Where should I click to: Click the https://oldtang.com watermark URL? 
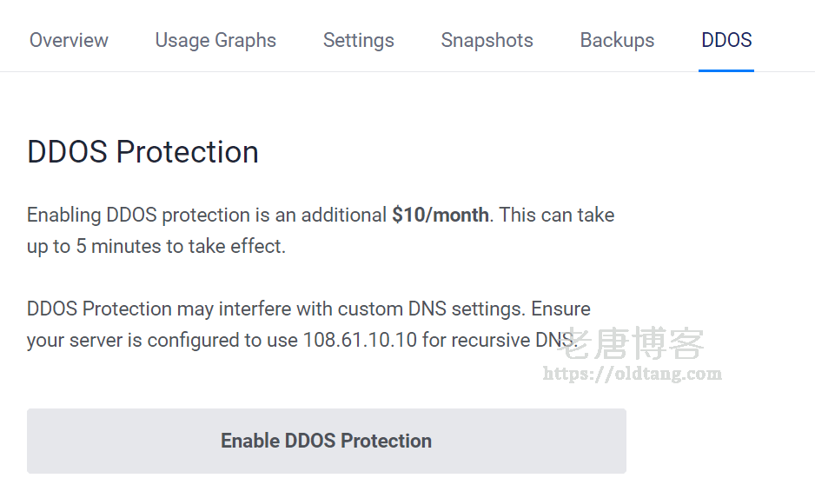632,374
